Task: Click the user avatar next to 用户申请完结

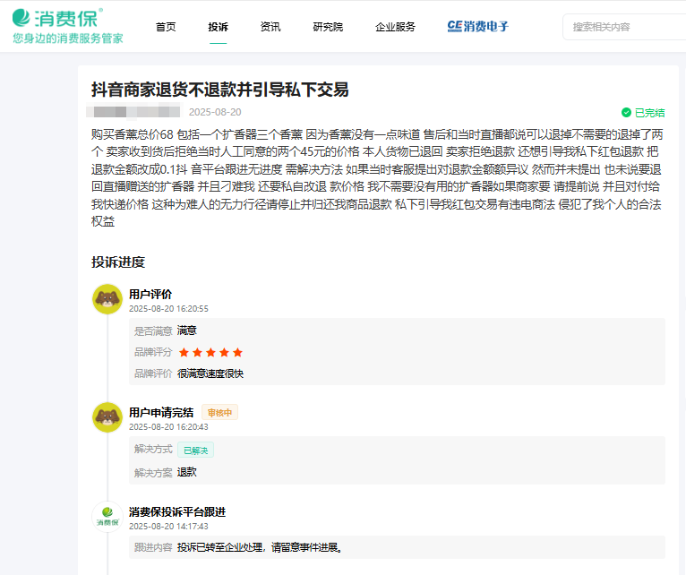Action: tap(107, 417)
